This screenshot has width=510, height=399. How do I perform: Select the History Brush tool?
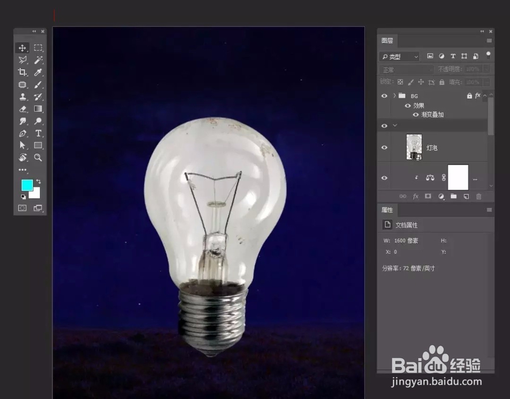click(x=38, y=97)
